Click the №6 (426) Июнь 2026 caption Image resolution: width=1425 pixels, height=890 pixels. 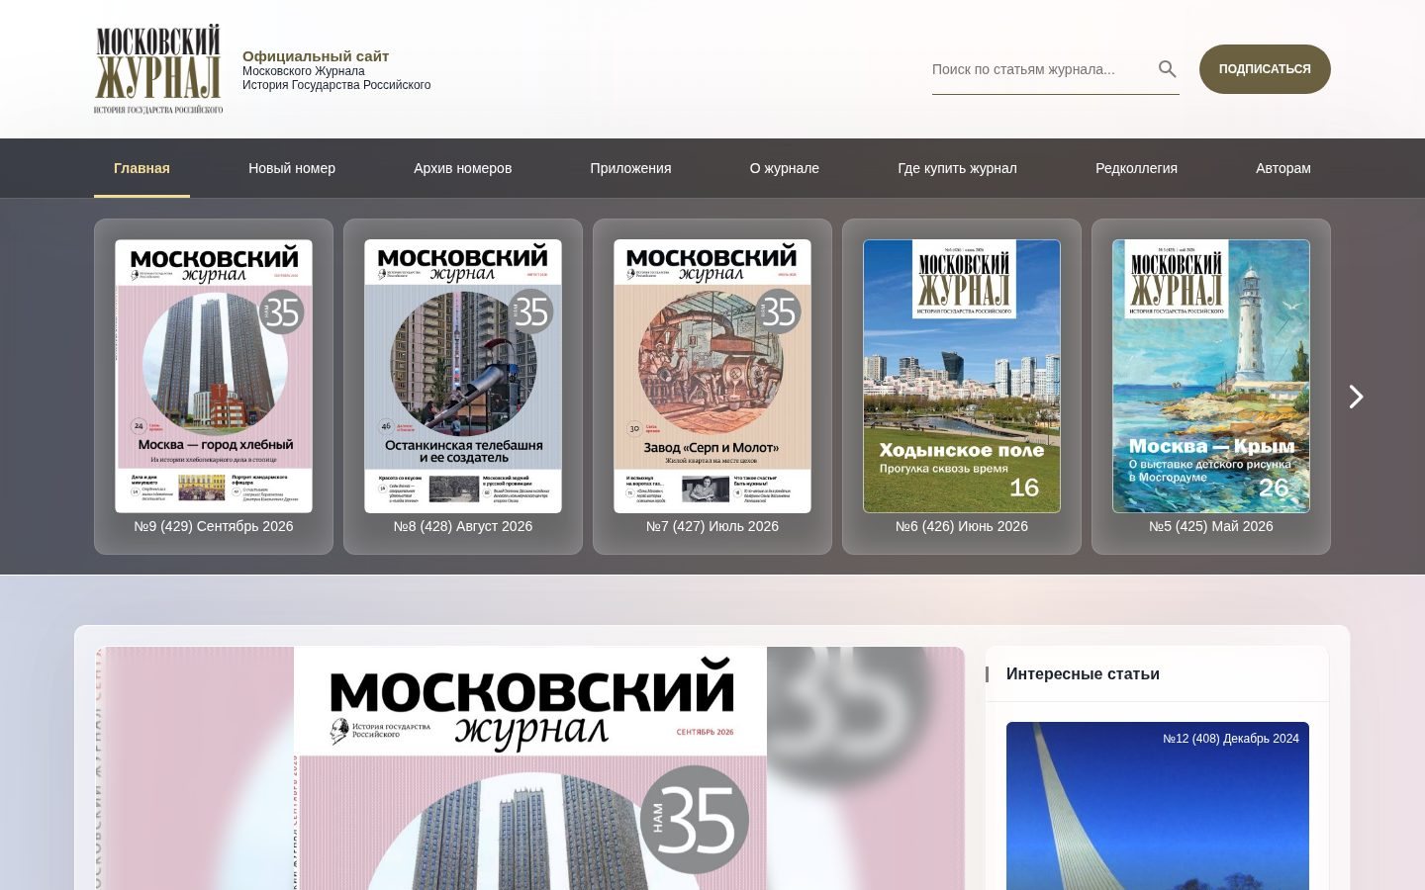[x=962, y=526]
